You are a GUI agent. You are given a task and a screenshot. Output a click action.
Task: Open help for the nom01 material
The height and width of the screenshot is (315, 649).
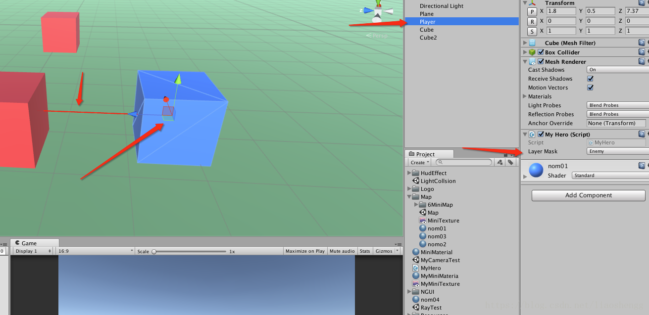[642, 166]
